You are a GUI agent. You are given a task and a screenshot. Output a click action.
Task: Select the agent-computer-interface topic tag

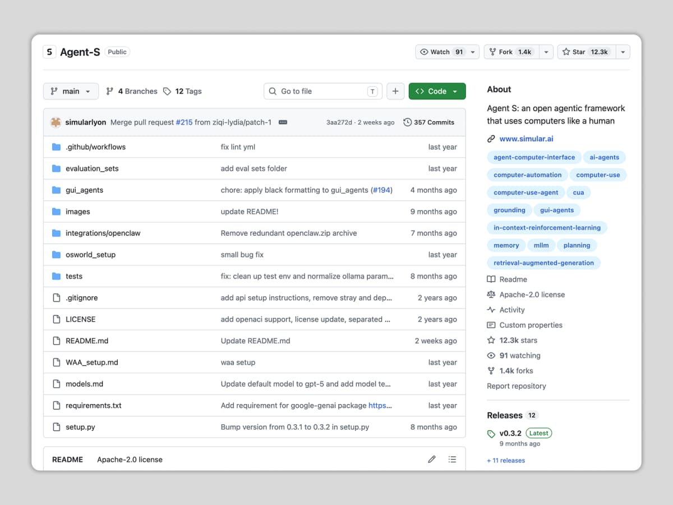click(534, 158)
